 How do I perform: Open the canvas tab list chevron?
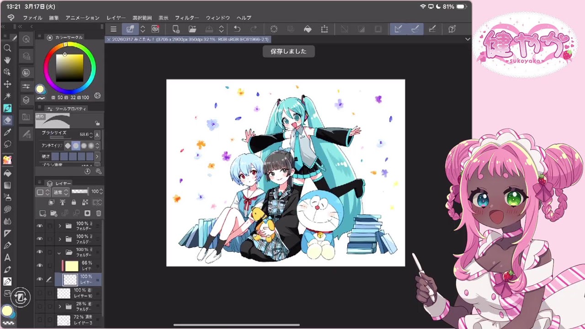(x=467, y=39)
